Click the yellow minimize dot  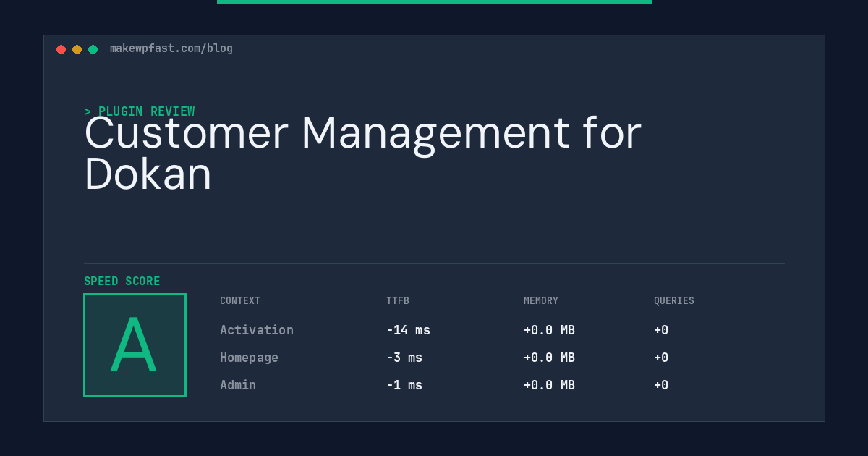(x=77, y=49)
